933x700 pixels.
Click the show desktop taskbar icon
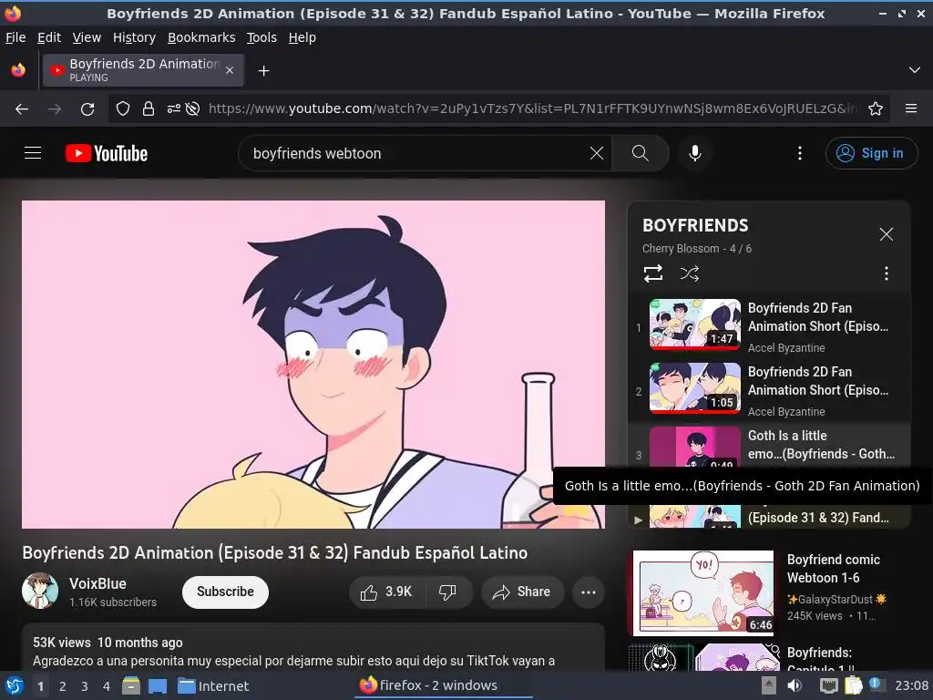[158, 685]
